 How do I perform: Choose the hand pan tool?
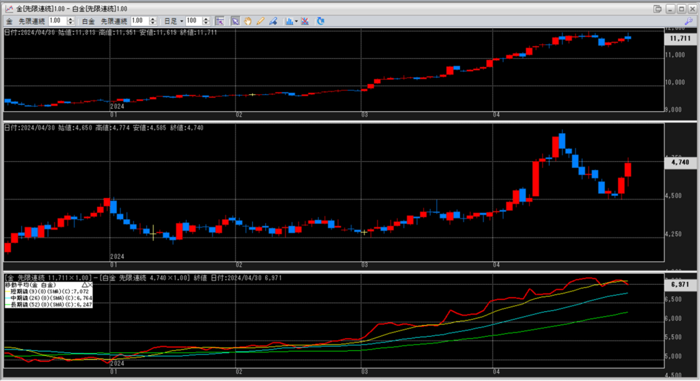click(247, 21)
